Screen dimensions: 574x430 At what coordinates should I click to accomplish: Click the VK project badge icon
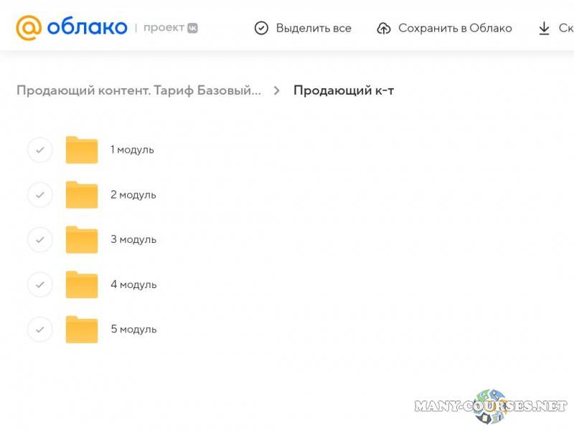point(192,29)
